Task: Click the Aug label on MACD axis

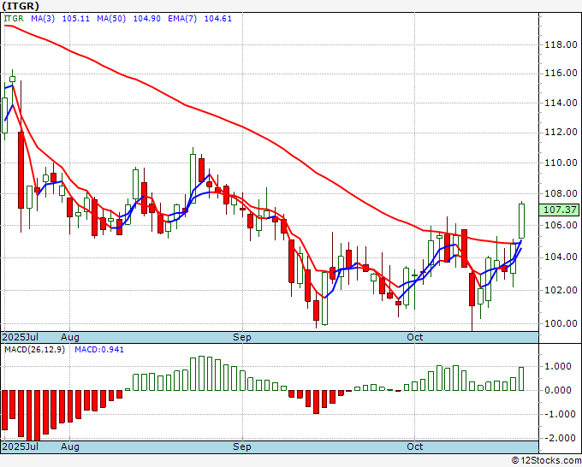Action: [x=70, y=446]
